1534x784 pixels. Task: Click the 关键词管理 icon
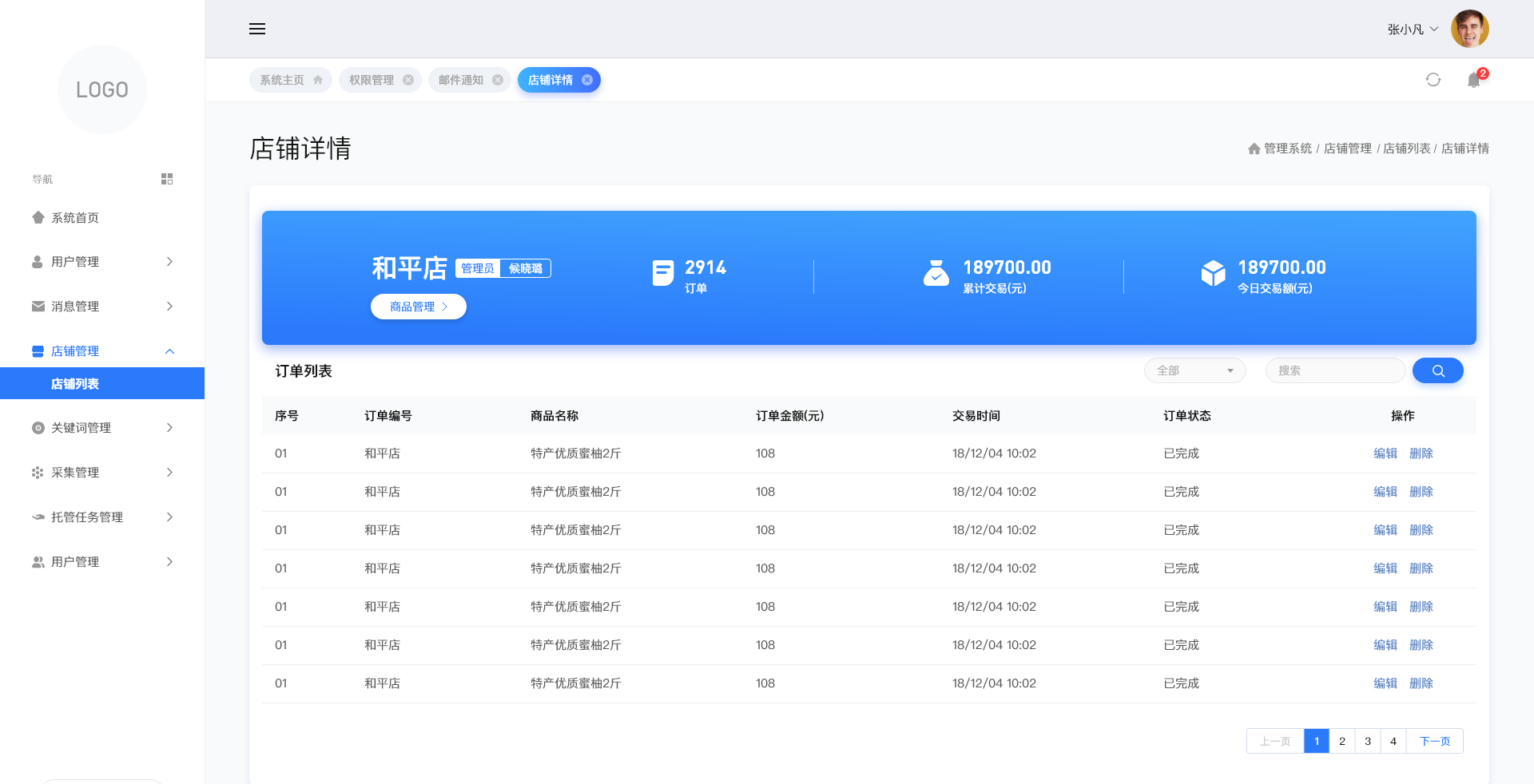point(38,428)
